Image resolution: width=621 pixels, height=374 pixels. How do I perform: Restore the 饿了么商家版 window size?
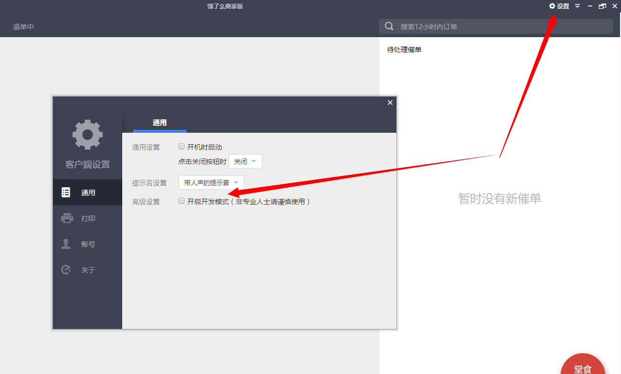click(x=602, y=6)
